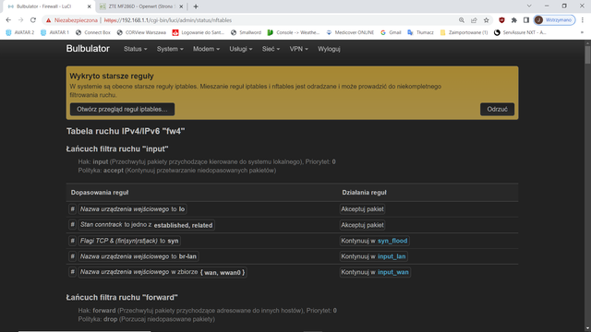Expand the Status dropdown menu
591x332 pixels.
pos(136,49)
